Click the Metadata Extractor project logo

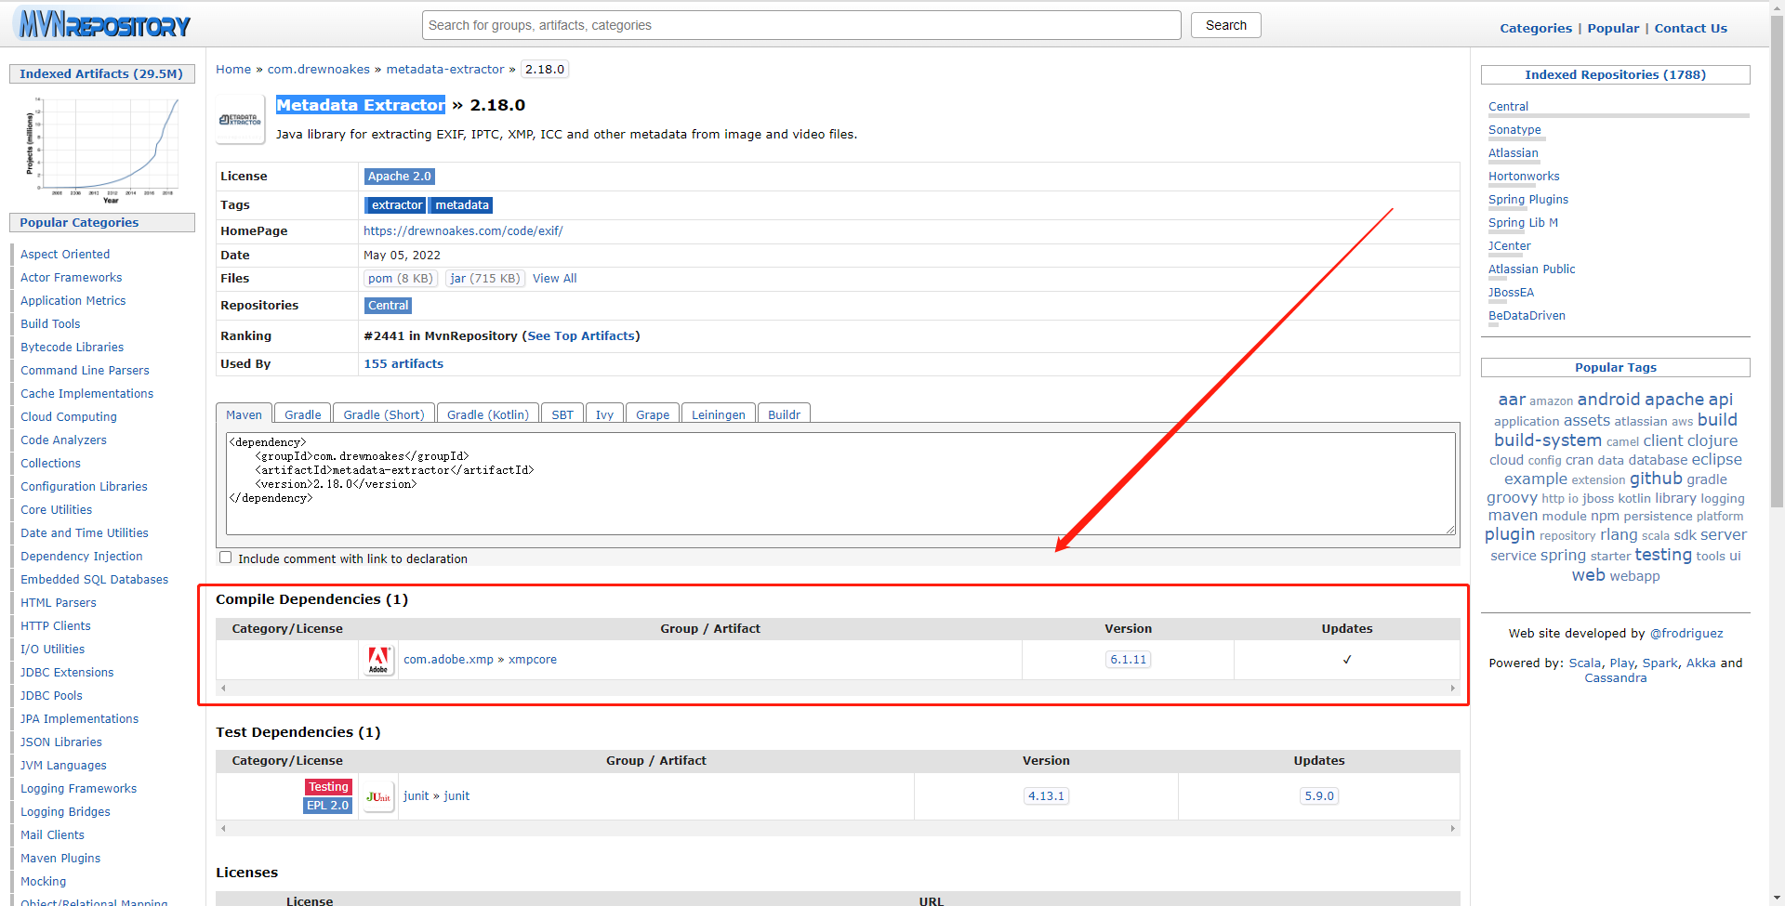(240, 120)
